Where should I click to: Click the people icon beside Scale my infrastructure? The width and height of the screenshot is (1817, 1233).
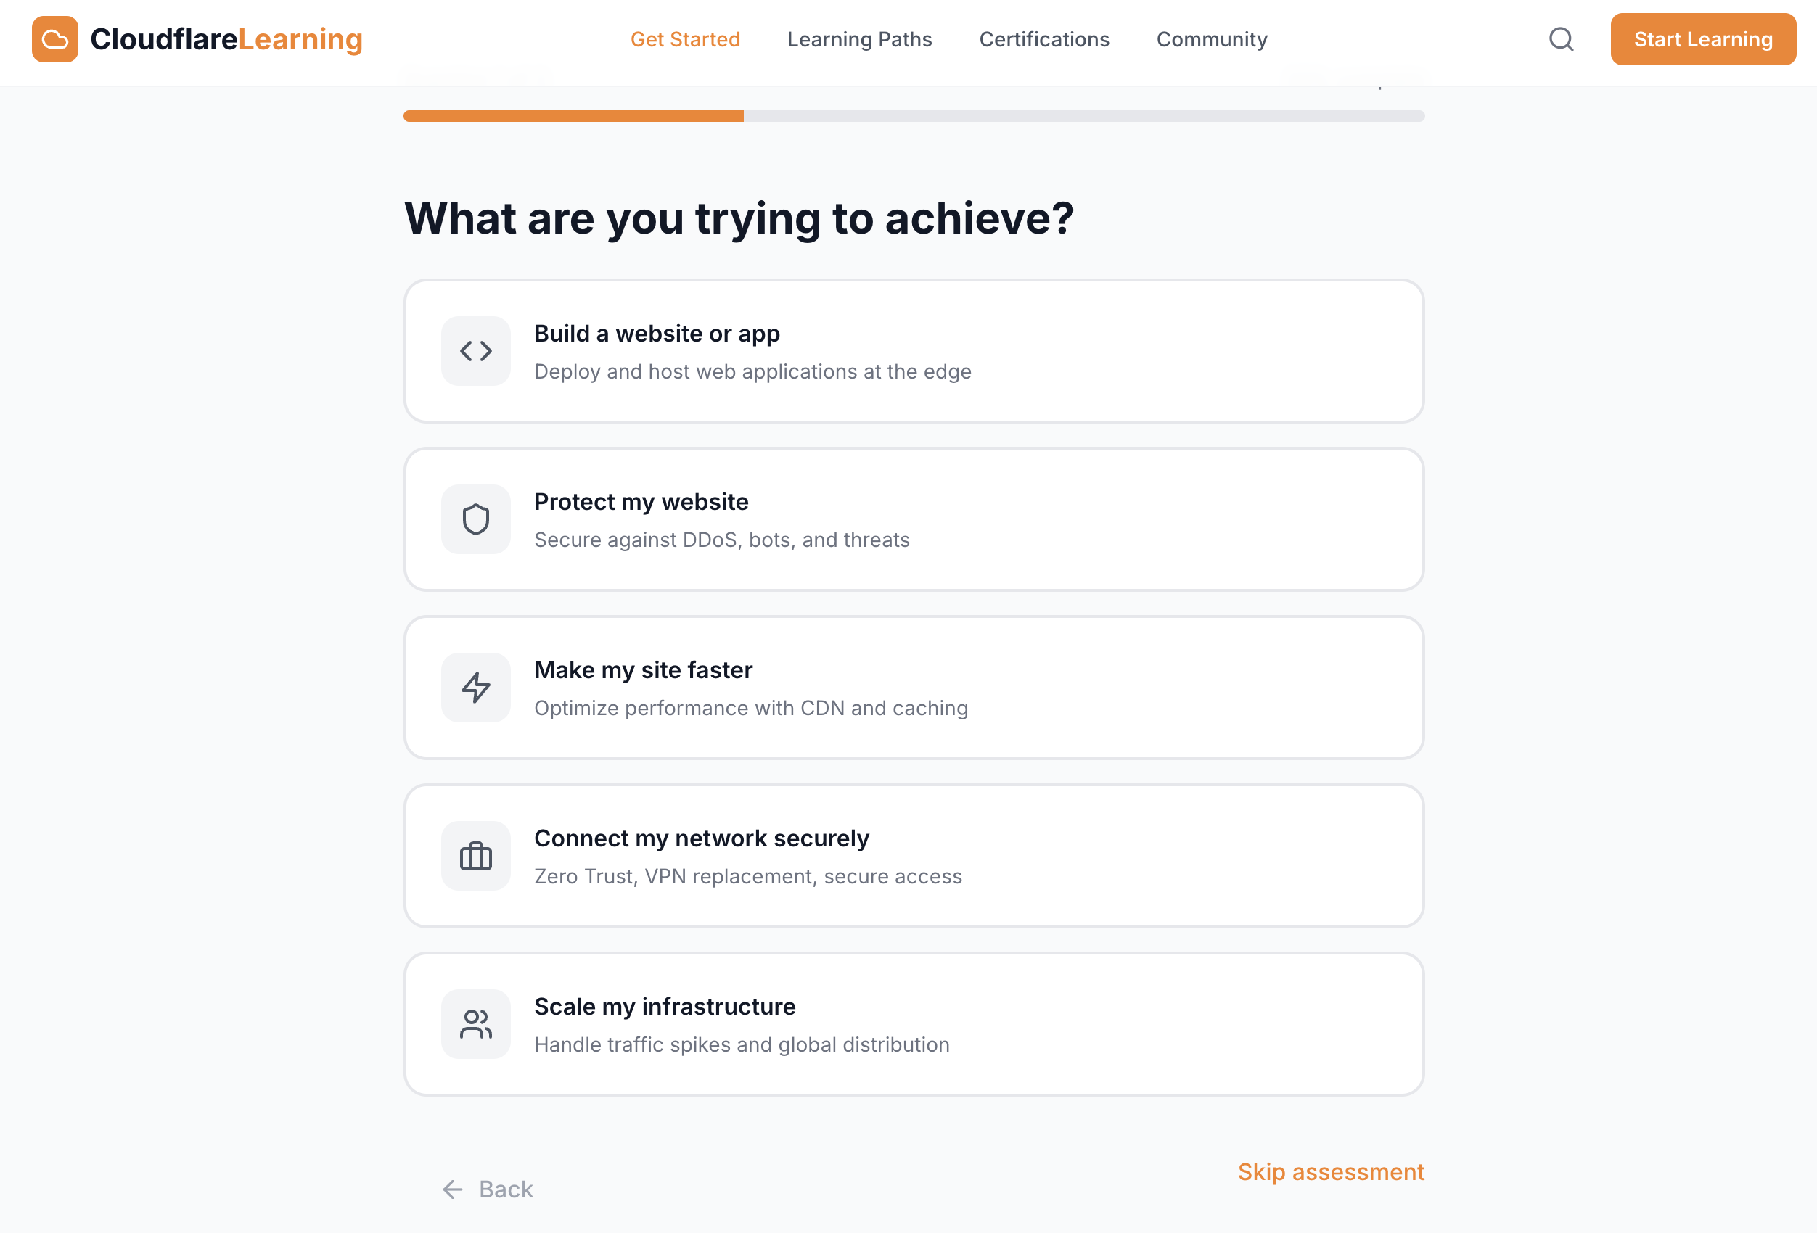[x=475, y=1023]
